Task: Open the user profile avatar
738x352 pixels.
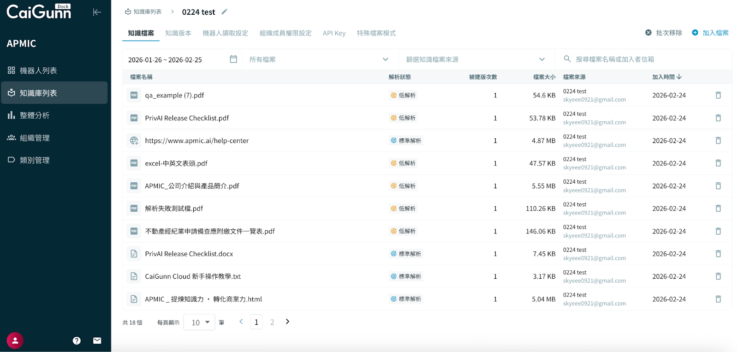Action: [15, 340]
